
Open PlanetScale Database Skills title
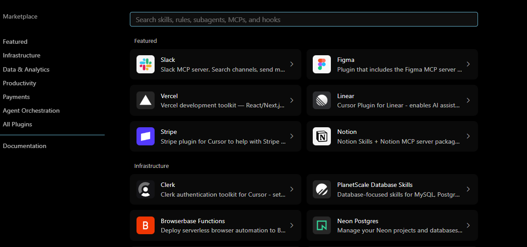point(375,185)
